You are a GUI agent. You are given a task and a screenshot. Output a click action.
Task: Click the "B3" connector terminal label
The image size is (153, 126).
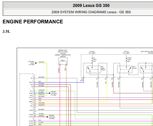(x=118, y=79)
